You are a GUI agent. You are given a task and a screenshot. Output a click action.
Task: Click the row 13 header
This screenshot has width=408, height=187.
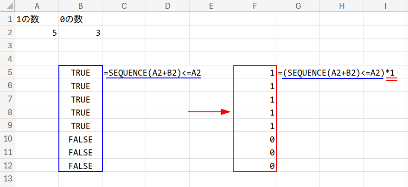pyautogui.click(x=7, y=179)
